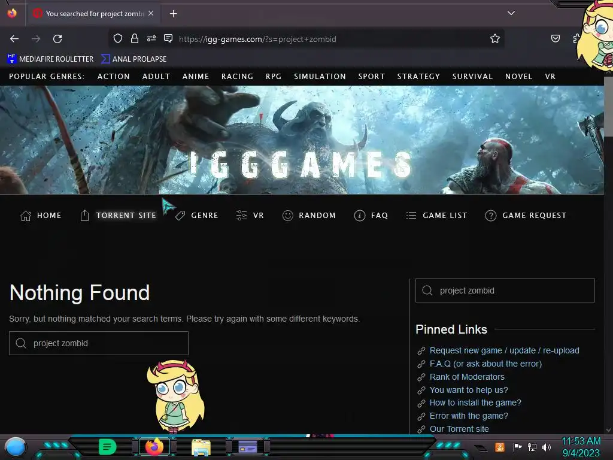
Task: Browse the SPORT genre
Action: pyautogui.click(x=371, y=77)
